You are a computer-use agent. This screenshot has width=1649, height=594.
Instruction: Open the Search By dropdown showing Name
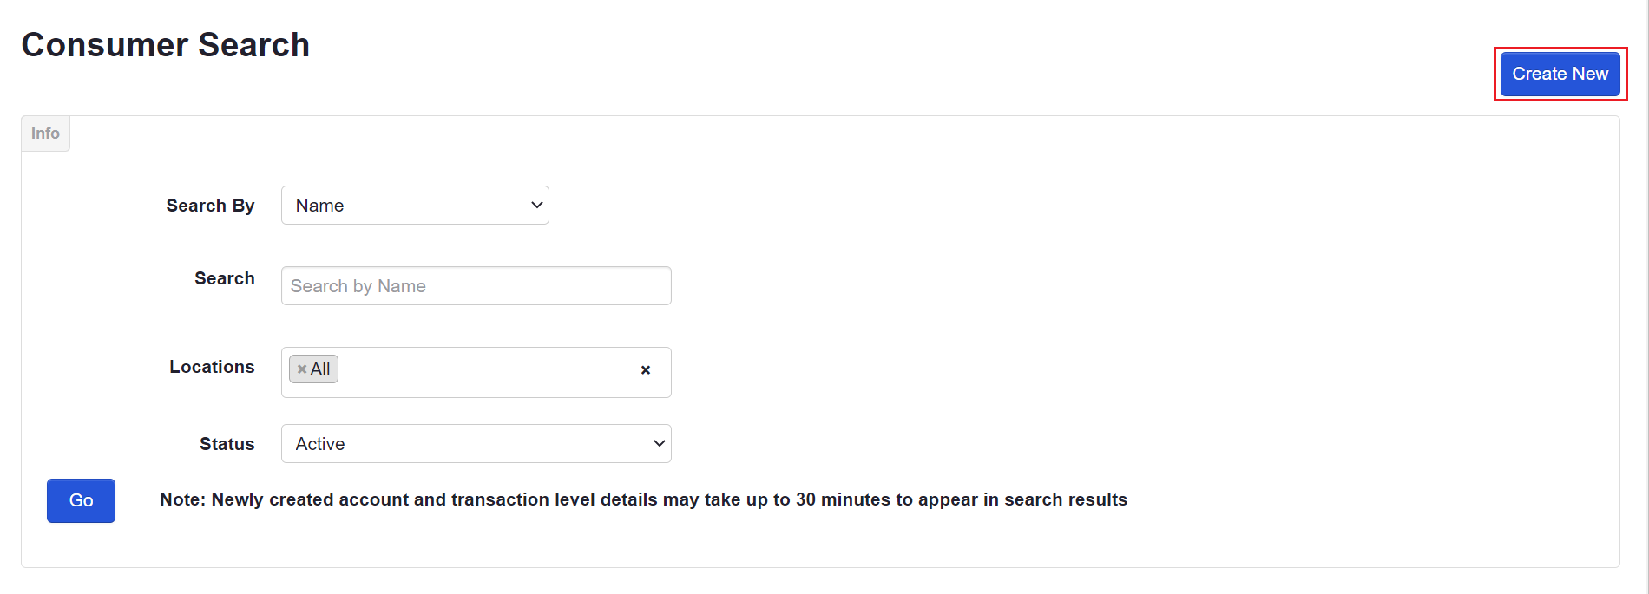click(415, 206)
